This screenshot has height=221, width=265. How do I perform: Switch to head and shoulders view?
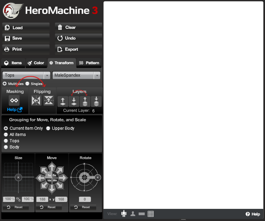133,214
